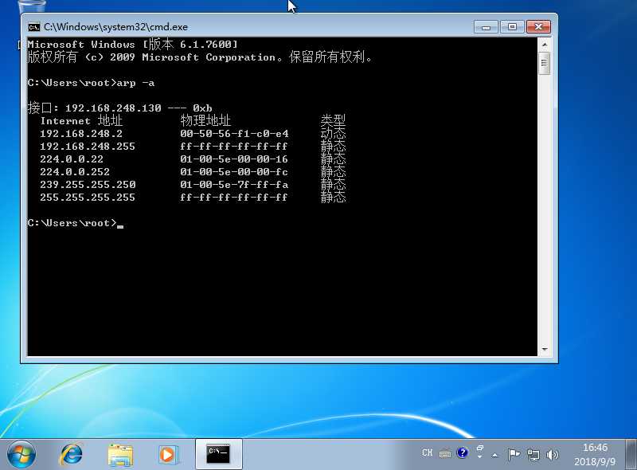Click the scrollbar up arrow in cmd window
Image resolution: width=637 pixels, height=470 pixels.
[545, 45]
